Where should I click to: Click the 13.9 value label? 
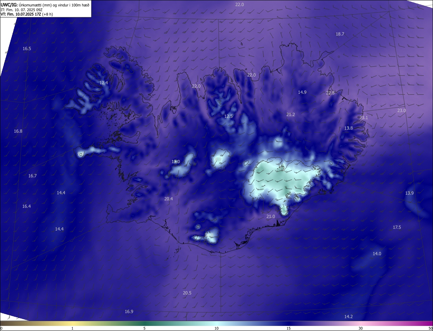(x=409, y=193)
